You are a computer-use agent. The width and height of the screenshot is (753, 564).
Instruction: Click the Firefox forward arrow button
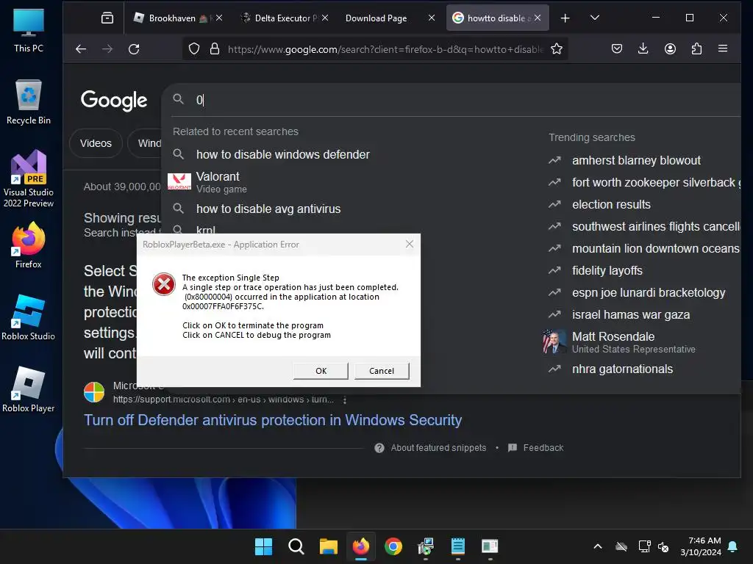pyautogui.click(x=107, y=49)
